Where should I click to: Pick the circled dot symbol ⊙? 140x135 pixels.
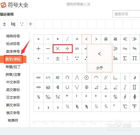[87, 78]
